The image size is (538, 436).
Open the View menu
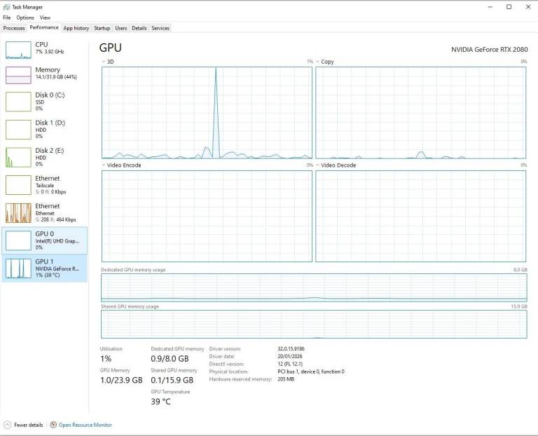45,18
